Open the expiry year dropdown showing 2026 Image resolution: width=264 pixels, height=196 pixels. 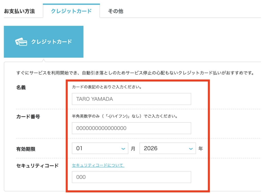click(168, 148)
